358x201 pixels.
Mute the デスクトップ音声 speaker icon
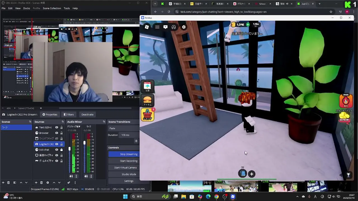coord(71,176)
